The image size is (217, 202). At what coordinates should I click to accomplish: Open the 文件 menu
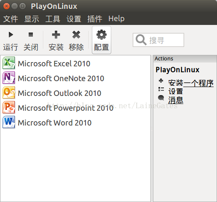pyautogui.click(x=11, y=19)
